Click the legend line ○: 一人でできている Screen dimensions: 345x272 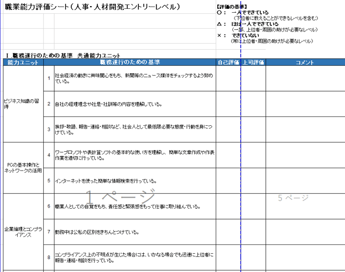243,13
